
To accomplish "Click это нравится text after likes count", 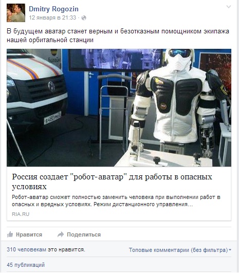I will 66,249.
